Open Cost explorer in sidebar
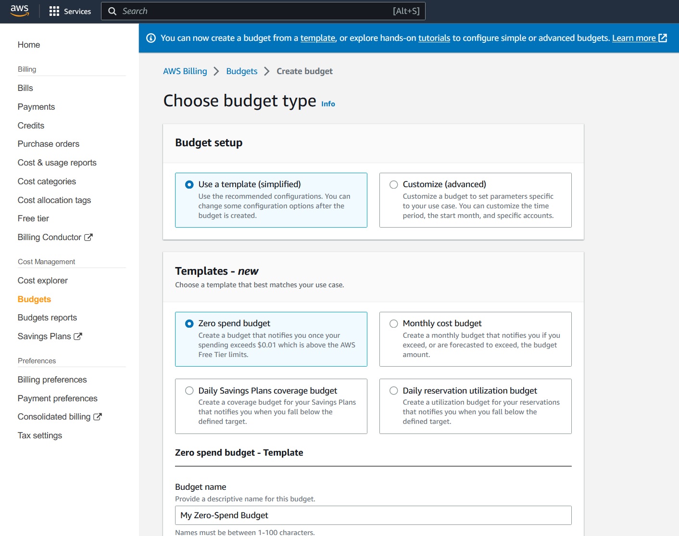Image resolution: width=679 pixels, height=536 pixels. 43,281
